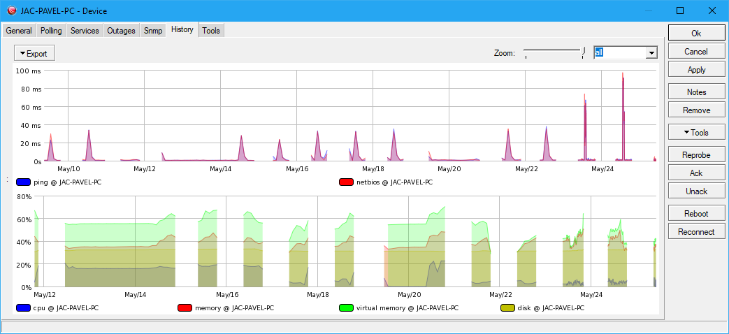Click the Dude app icon in title bar
The width and height of the screenshot is (729, 334).
coord(11,10)
